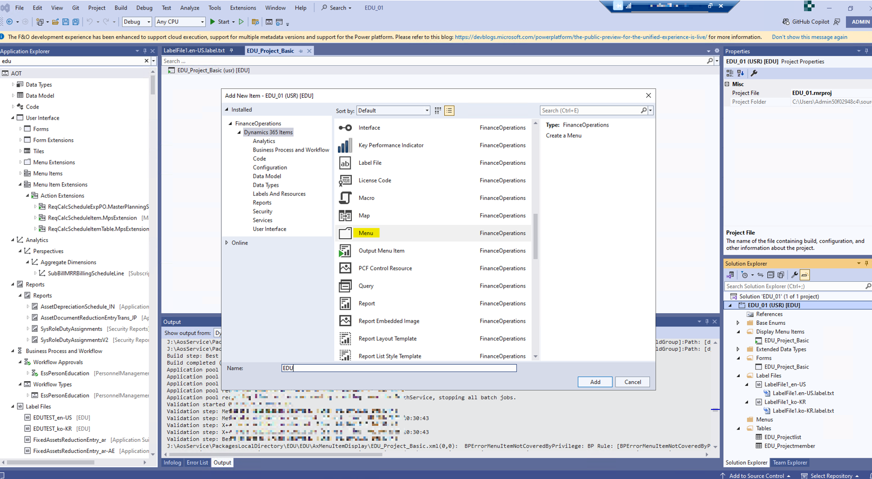Select the Interface item template
Viewport: 872px width, 479px height.
point(434,128)
